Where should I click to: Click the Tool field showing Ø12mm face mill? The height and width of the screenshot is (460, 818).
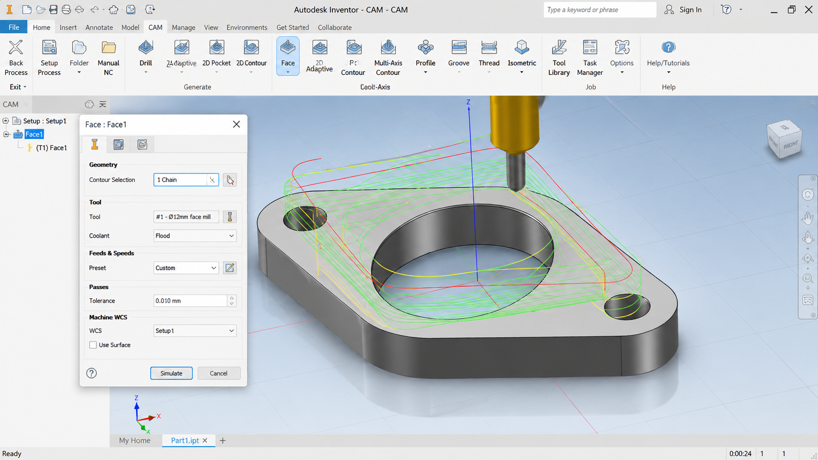[x=186, y=217]
